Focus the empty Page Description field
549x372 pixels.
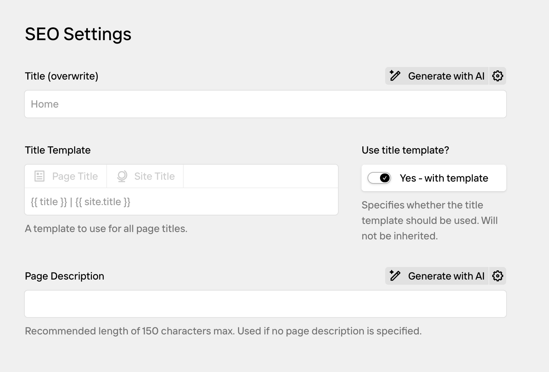(x=265, y=304)
